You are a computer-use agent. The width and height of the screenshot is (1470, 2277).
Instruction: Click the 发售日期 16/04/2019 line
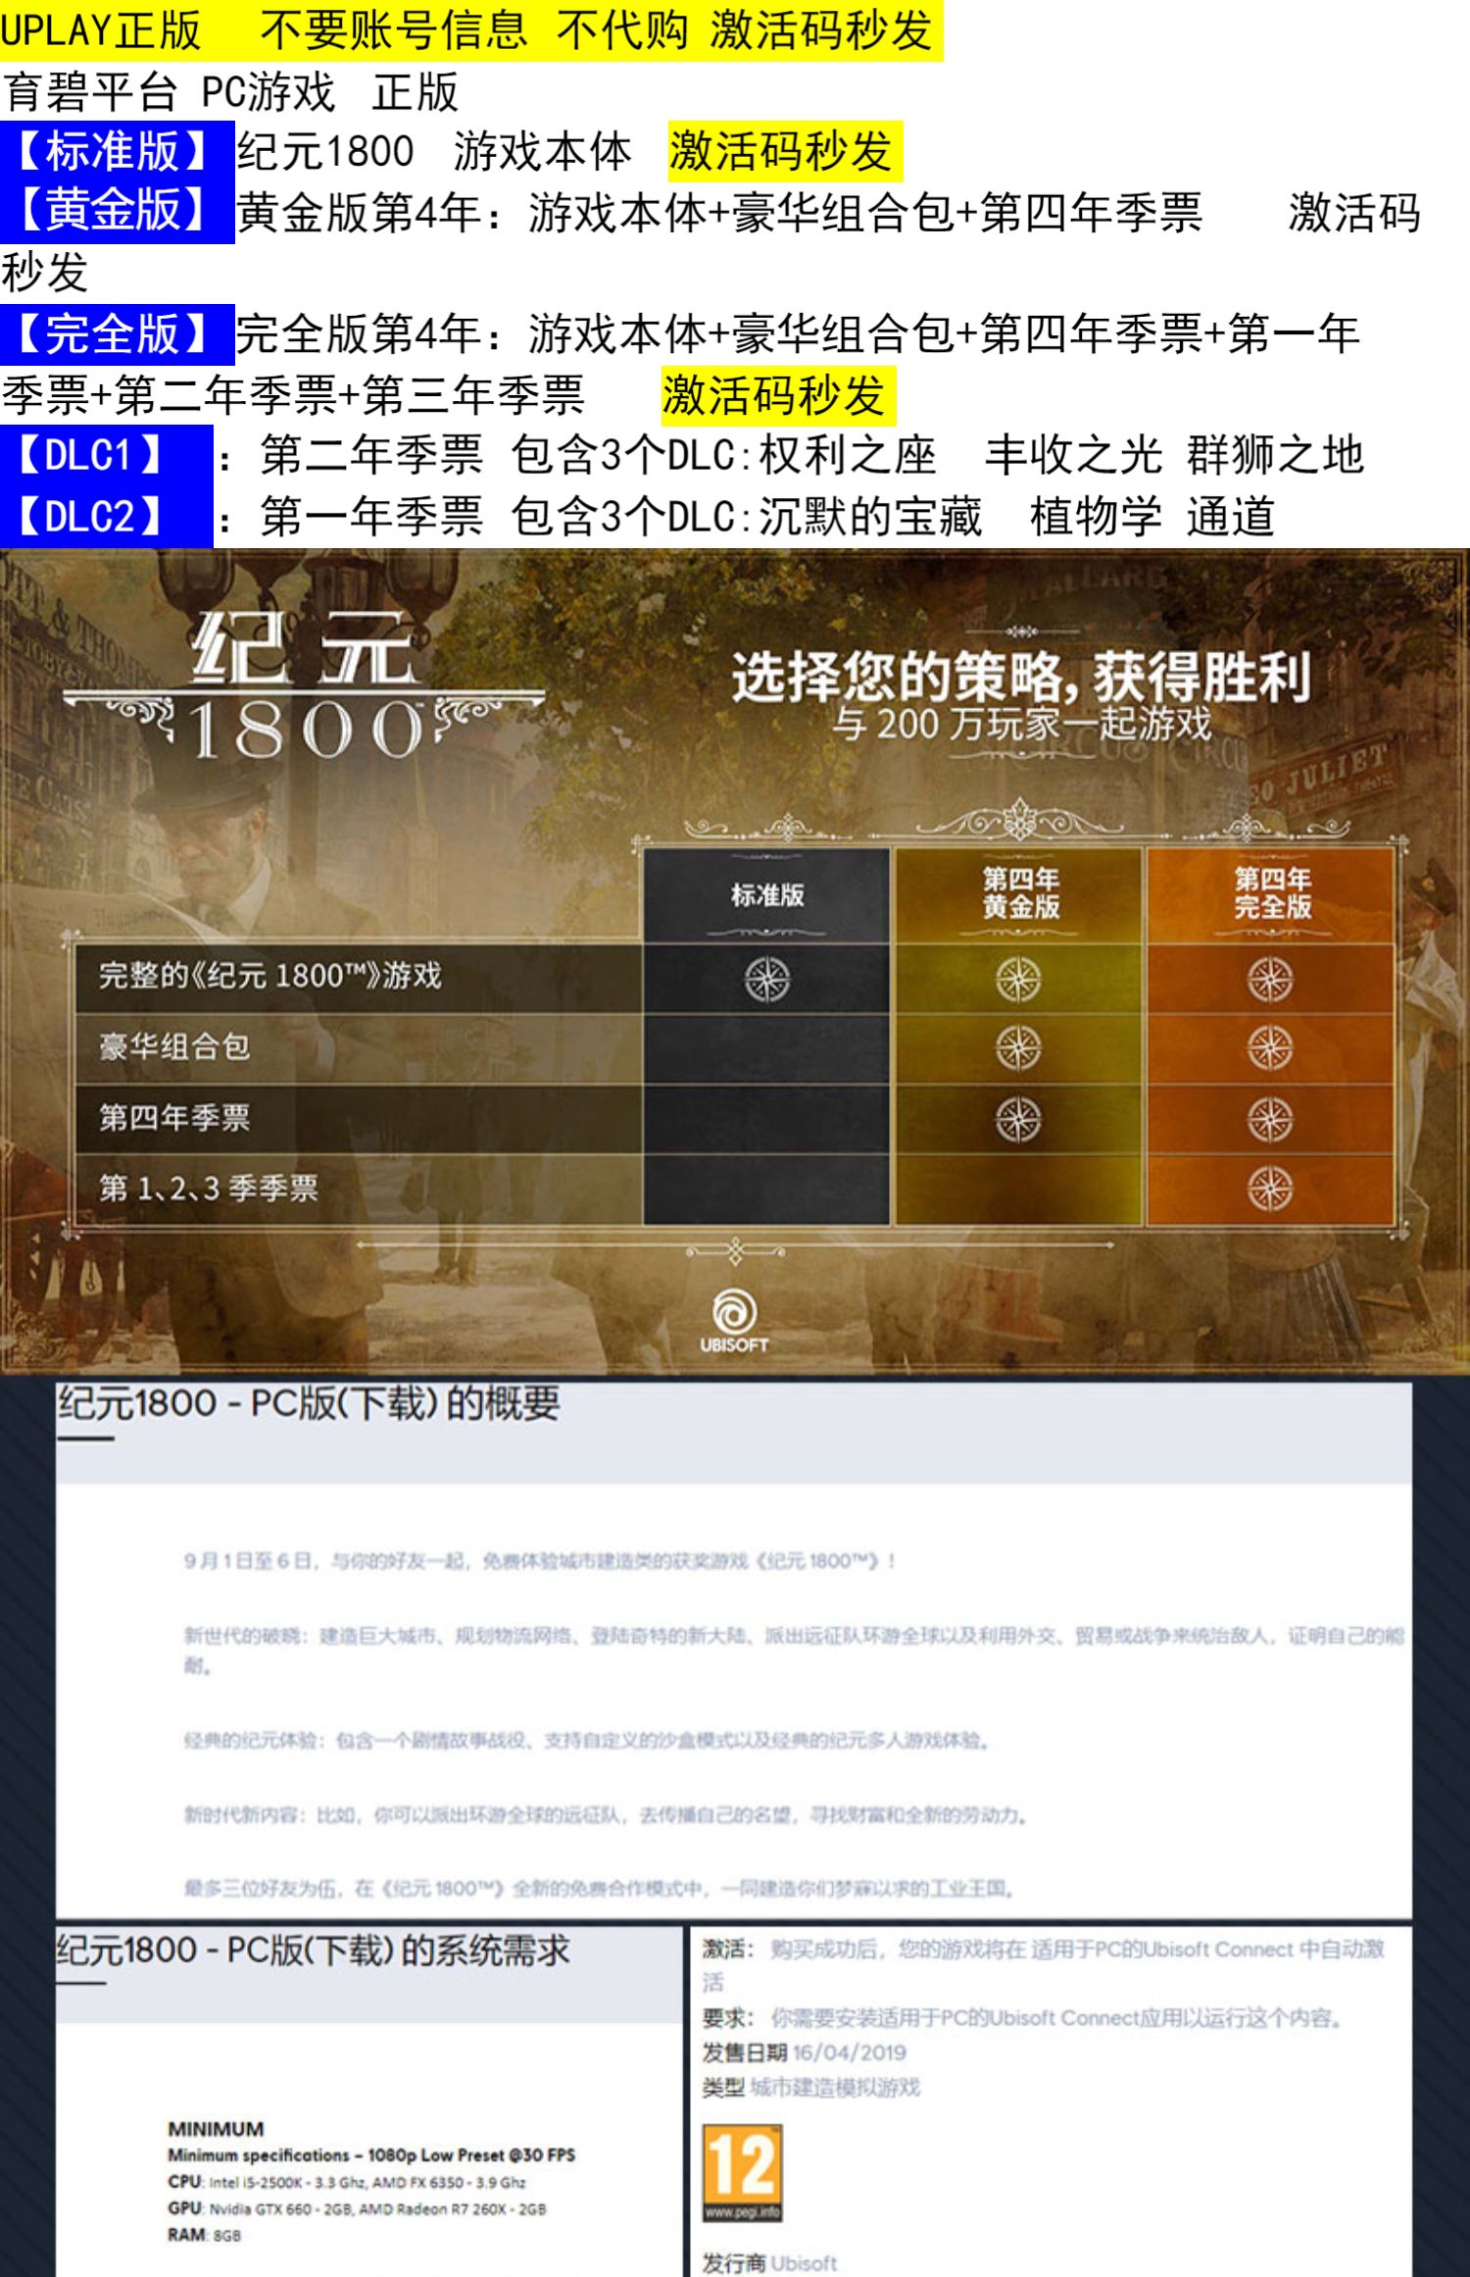tap(804, 2052)
